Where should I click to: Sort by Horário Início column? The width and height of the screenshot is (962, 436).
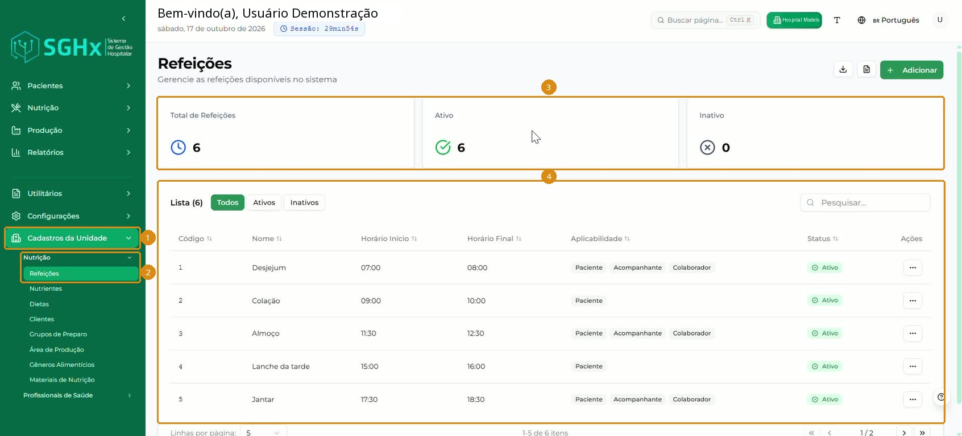pos(389,238)
